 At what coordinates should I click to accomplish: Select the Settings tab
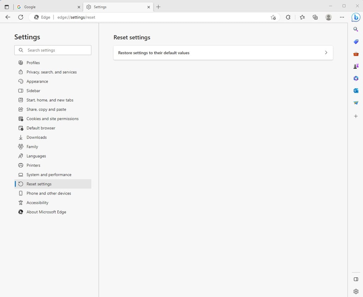coord(118,7)
